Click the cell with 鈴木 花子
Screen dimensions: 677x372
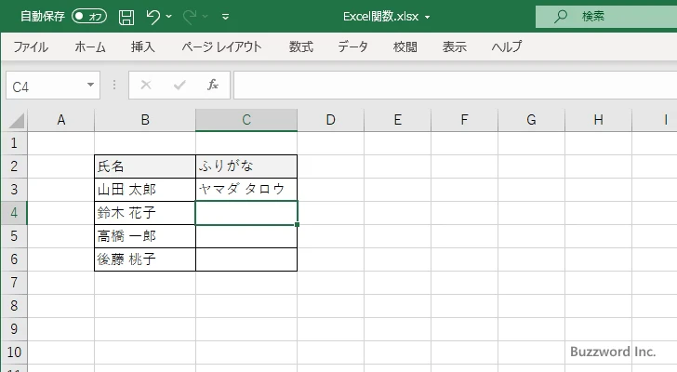pyautogui.click(x=145, y=213)
